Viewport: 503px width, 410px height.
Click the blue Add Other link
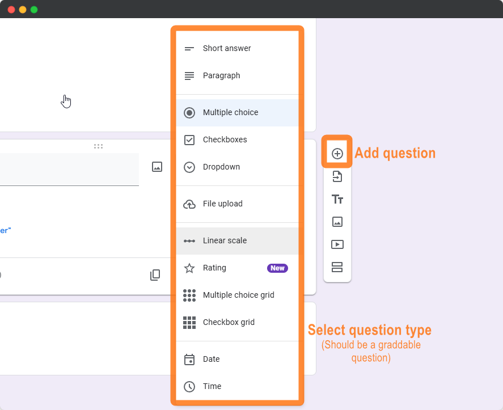[x=5, y=230]
